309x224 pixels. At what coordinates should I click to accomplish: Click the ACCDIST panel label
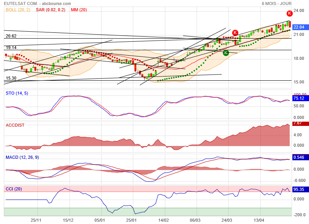click(15, 125)
